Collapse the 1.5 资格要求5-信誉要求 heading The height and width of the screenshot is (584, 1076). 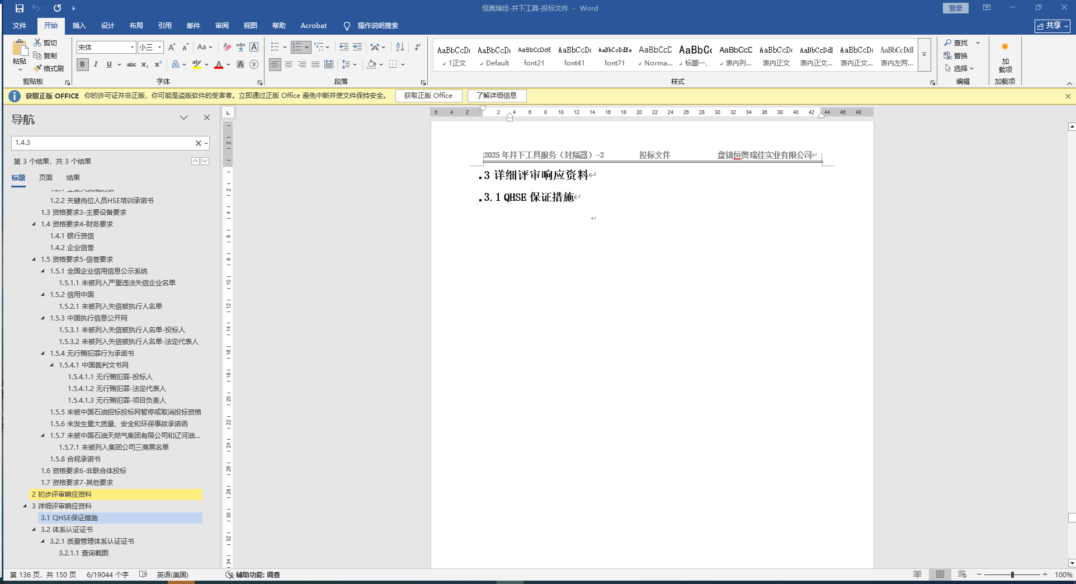pyautogui.click(x=34, y=260)
